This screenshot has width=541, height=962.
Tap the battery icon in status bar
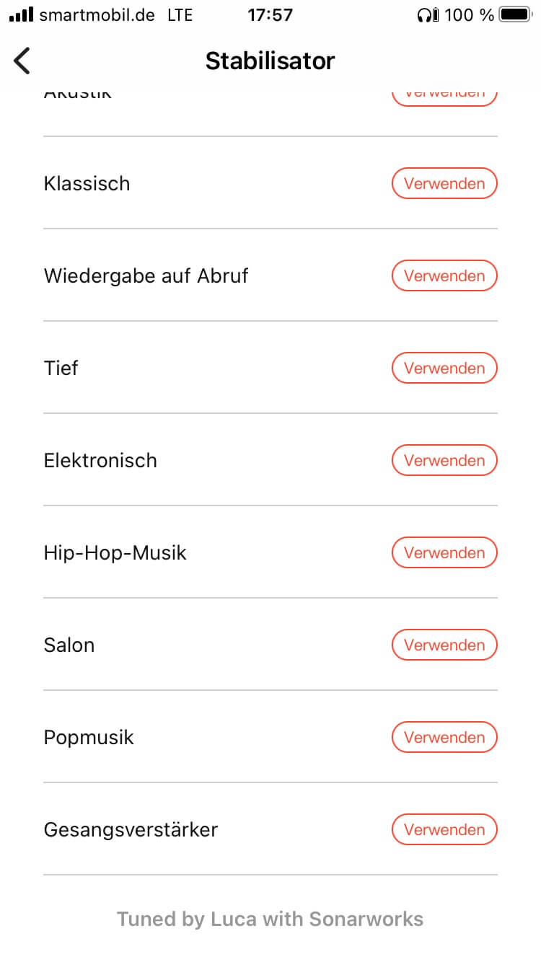tap(514, 15)
